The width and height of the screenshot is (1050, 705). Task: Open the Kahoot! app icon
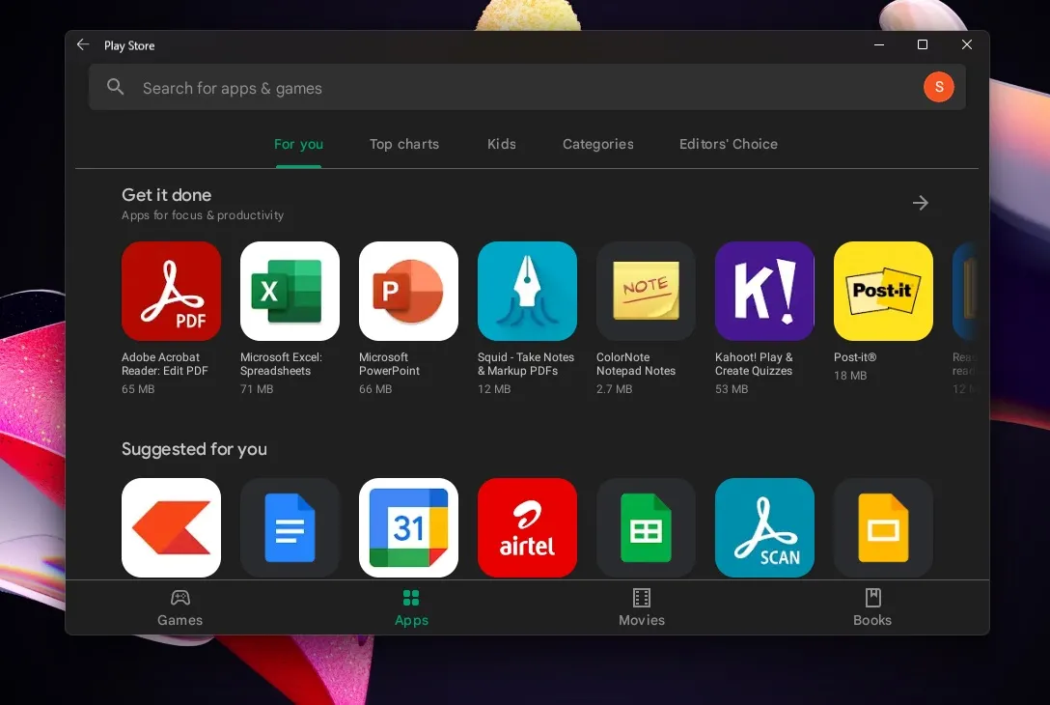tap(764, 291)
